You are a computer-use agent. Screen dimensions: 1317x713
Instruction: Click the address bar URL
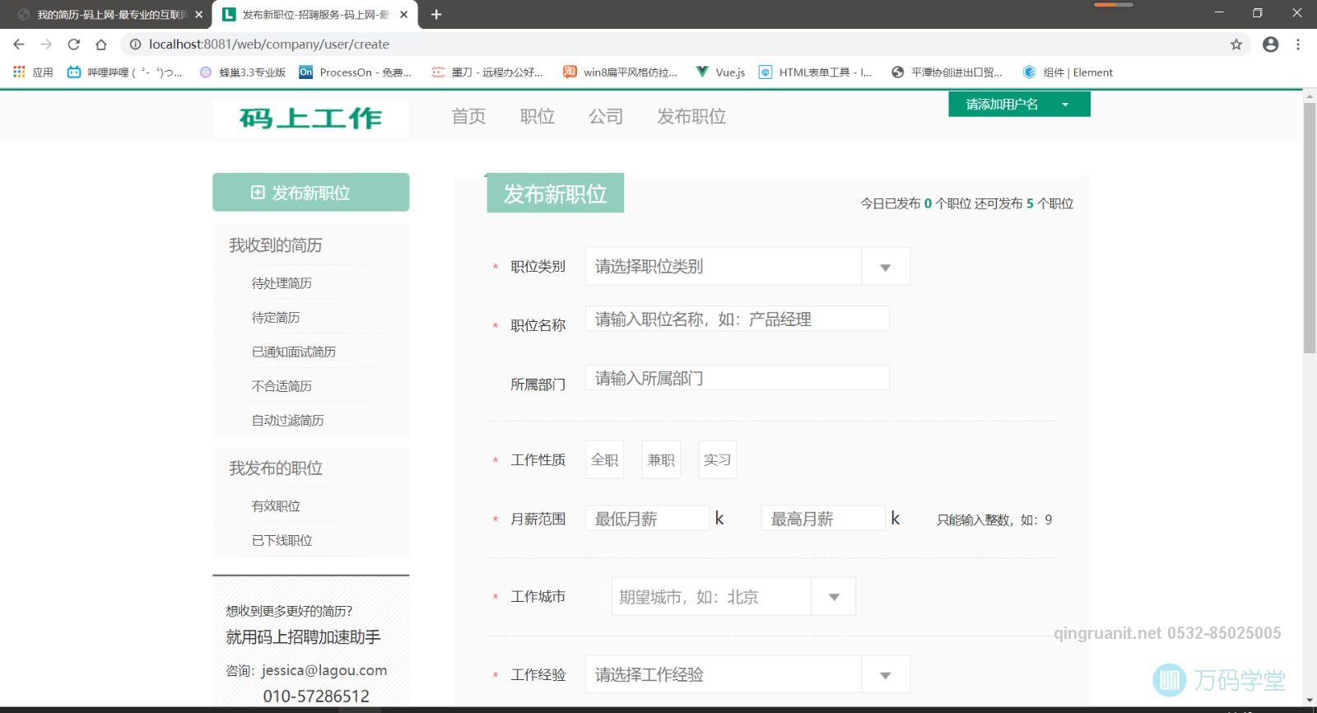click(x=269, y=44)
